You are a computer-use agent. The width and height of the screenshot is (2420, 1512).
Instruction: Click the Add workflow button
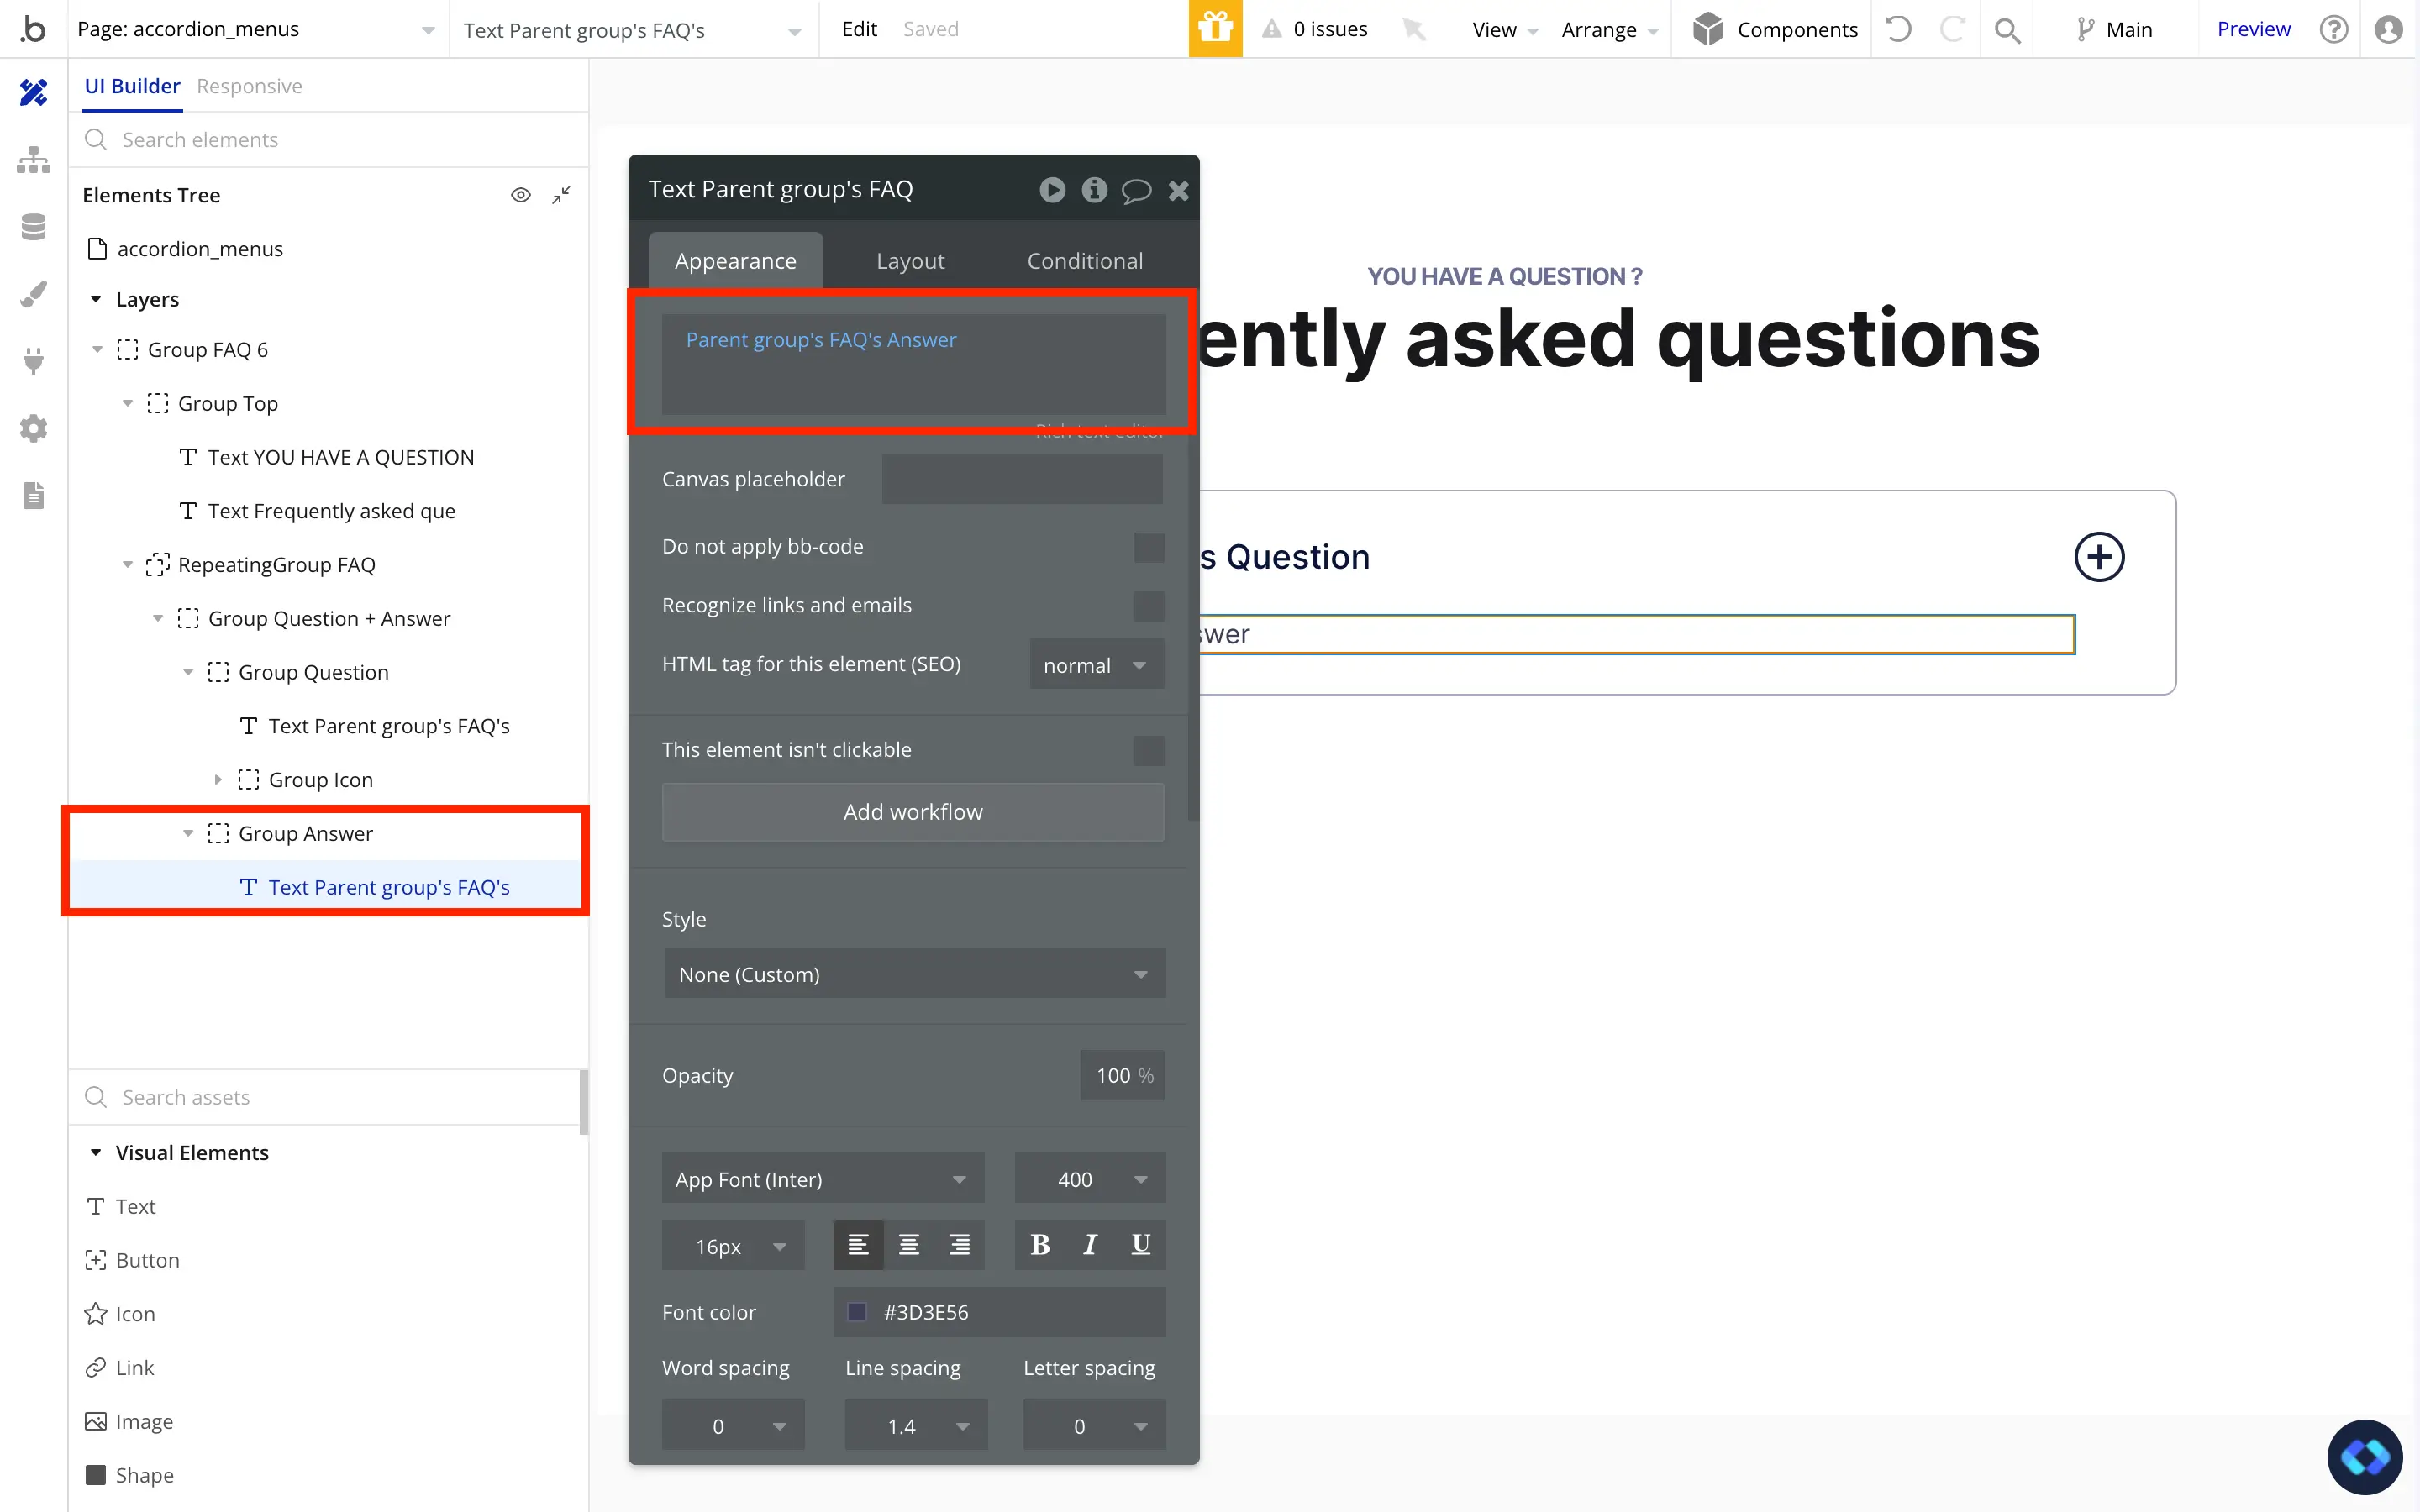[x=912, y=812]
